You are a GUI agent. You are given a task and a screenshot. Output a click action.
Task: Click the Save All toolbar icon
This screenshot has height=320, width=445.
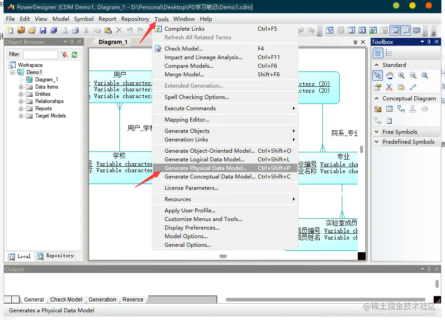pos(54,30)
